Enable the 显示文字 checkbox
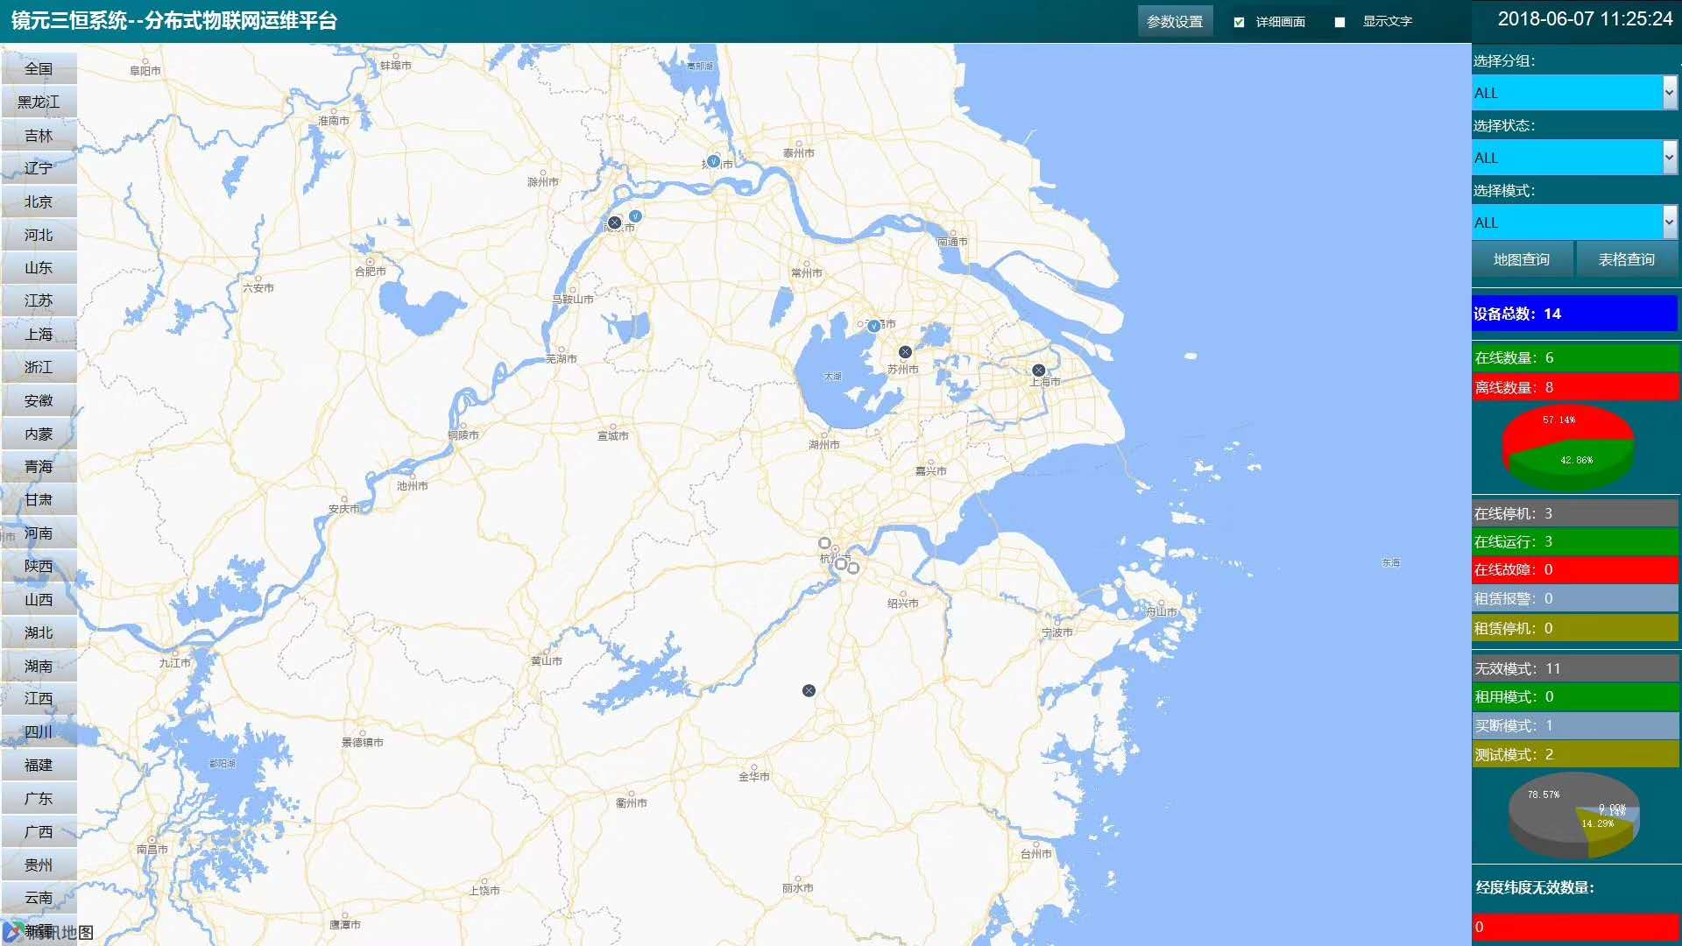 click(x=1339, y=22)
